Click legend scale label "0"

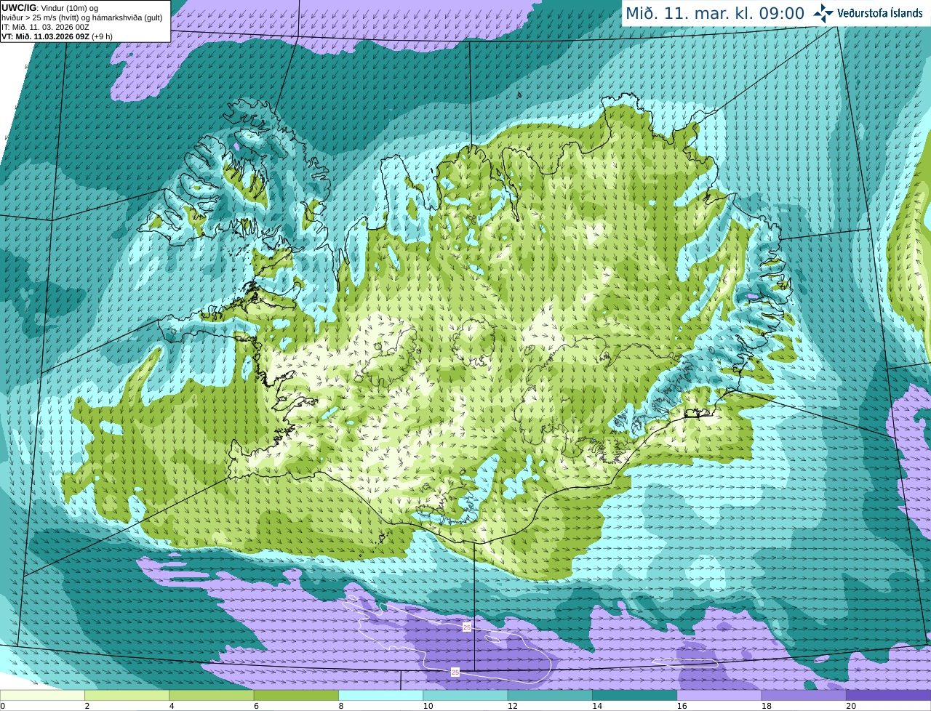(3, 706)
